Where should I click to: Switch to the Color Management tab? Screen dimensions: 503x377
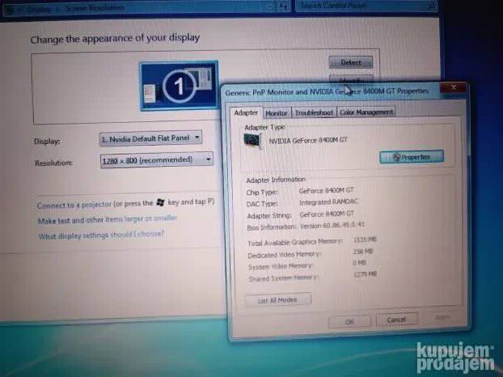tap(366, 112)
